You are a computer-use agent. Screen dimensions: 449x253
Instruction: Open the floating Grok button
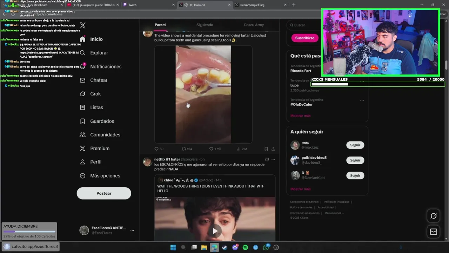[434, 216]
